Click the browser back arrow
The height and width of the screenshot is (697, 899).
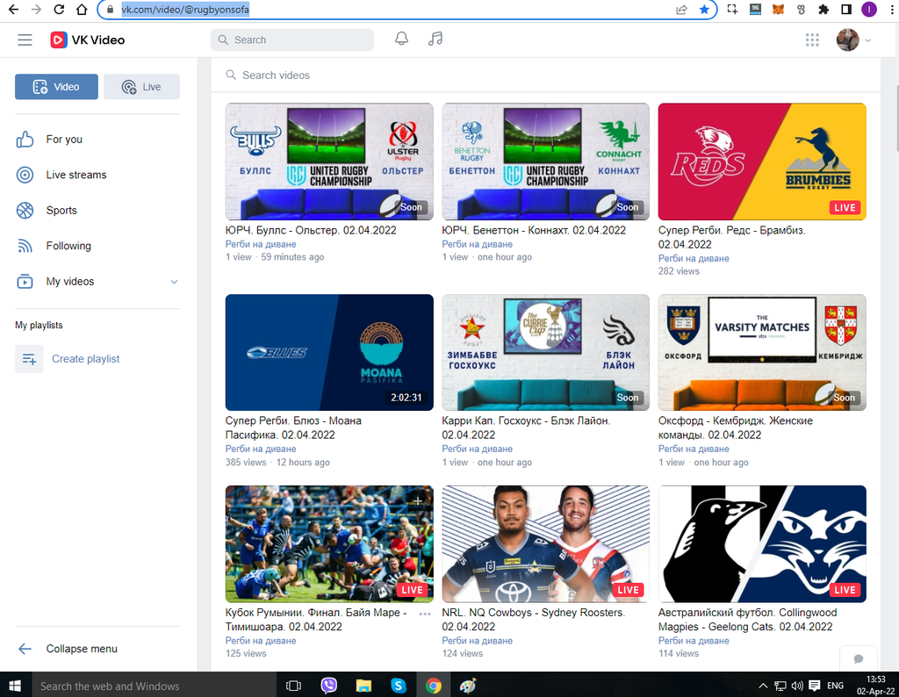tap(14, 9)
